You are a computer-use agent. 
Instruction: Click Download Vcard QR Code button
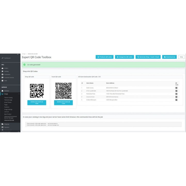click(x=64, y=103)
